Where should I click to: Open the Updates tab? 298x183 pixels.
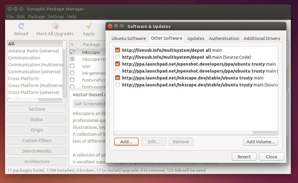(x=196, y=39)
